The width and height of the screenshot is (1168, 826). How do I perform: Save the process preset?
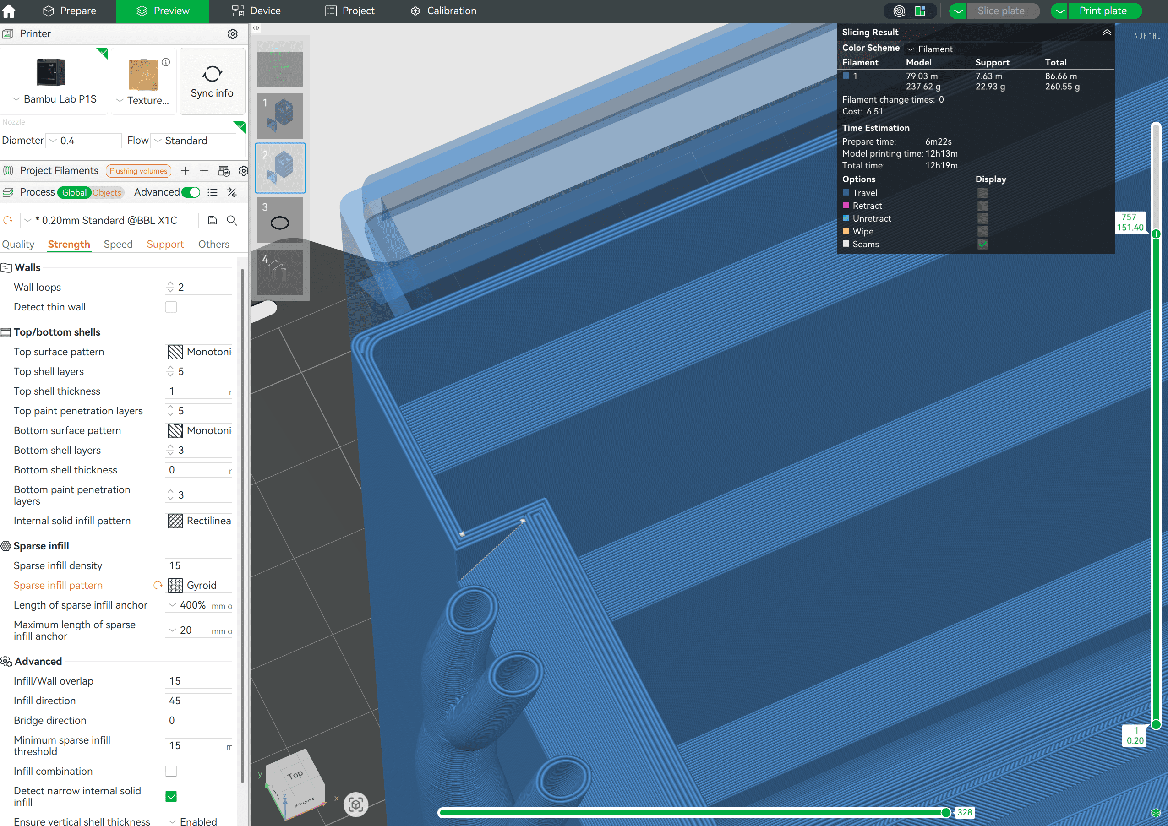click(213, 220)
